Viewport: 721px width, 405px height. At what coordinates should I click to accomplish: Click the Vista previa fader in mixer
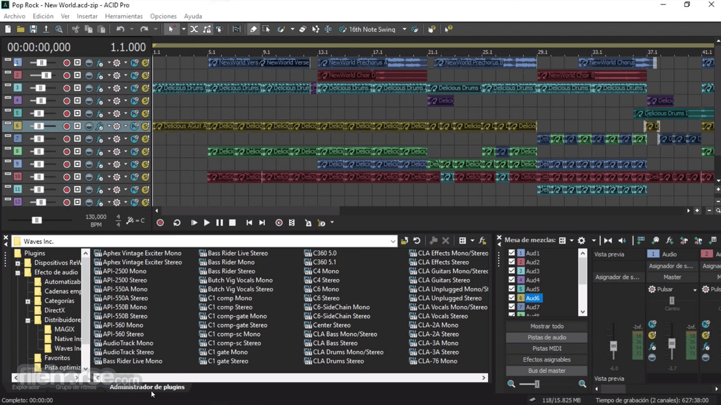click(x=613, y=346)
